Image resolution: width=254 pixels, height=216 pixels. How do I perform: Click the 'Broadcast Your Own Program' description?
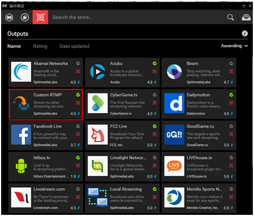pos(127,136)
